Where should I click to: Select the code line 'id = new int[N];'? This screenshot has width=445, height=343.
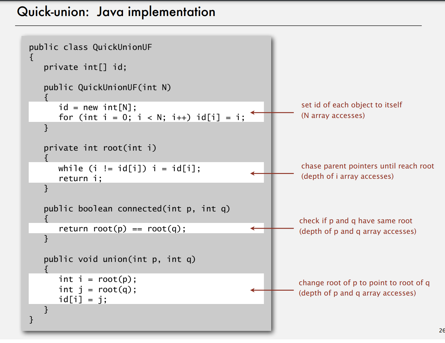(x=98, y=107)
